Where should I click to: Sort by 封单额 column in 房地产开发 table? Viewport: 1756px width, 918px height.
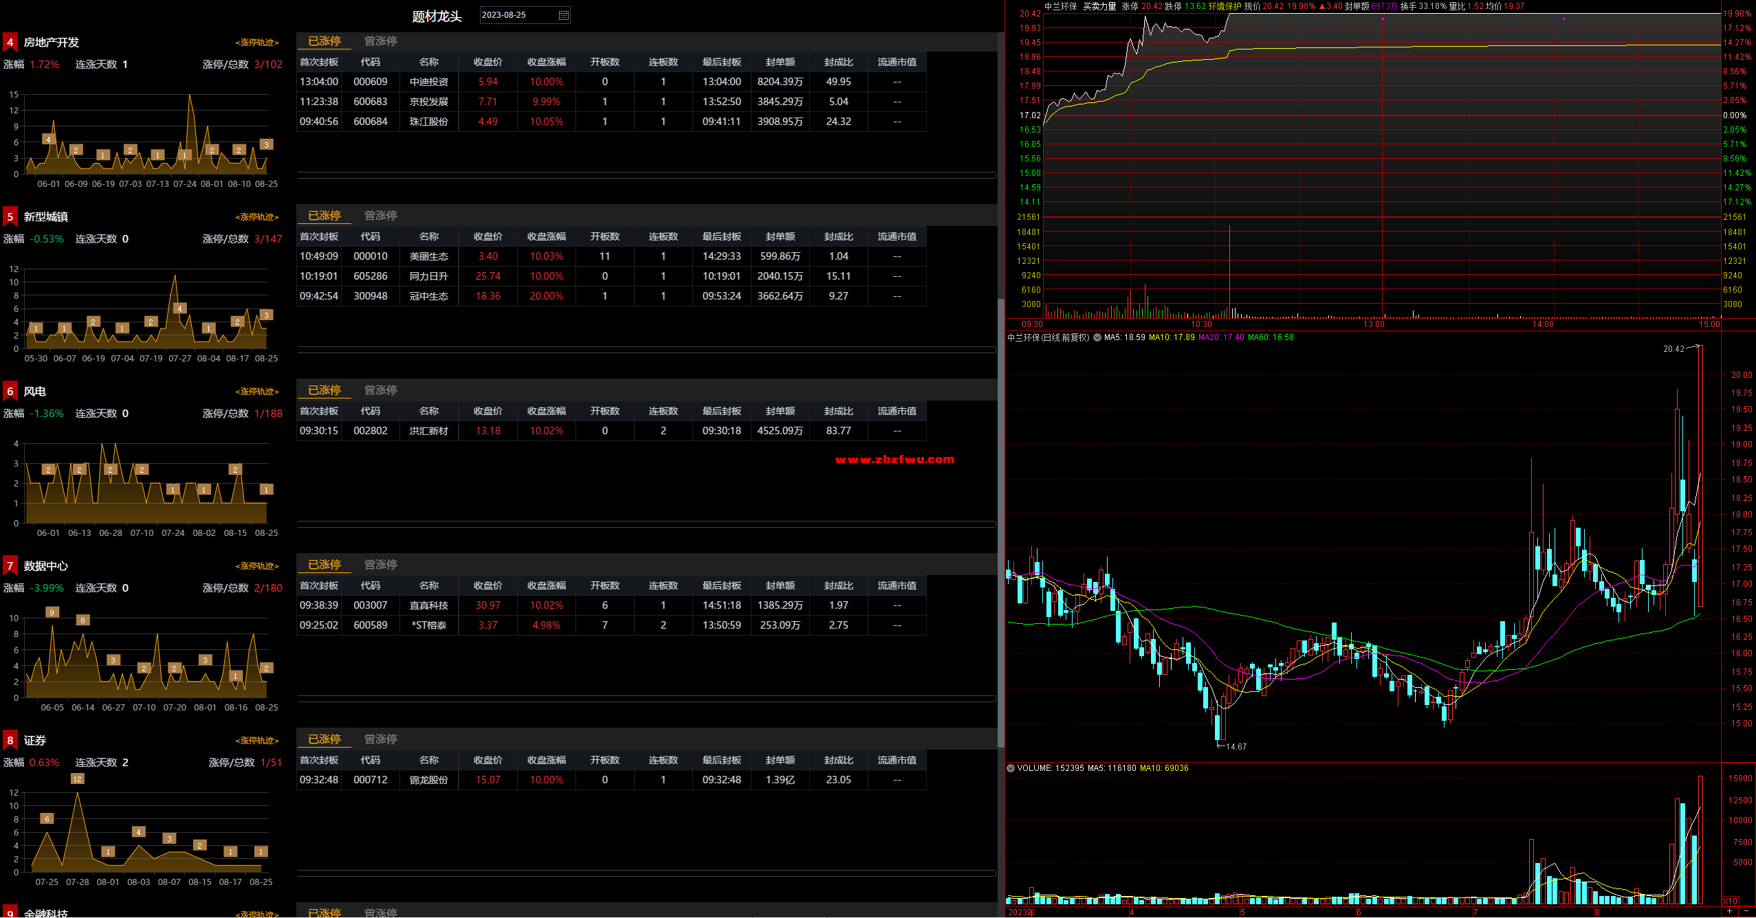[x=780, y=62]
